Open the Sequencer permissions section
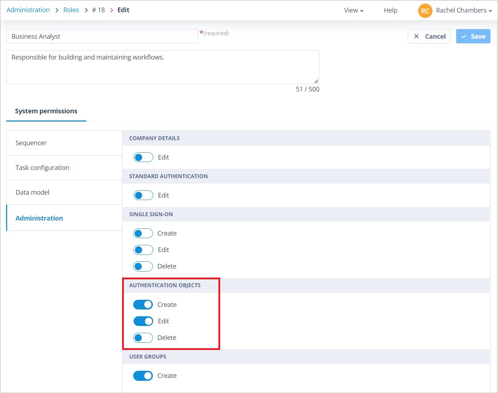The image size is (498, 393). [64, 143]
